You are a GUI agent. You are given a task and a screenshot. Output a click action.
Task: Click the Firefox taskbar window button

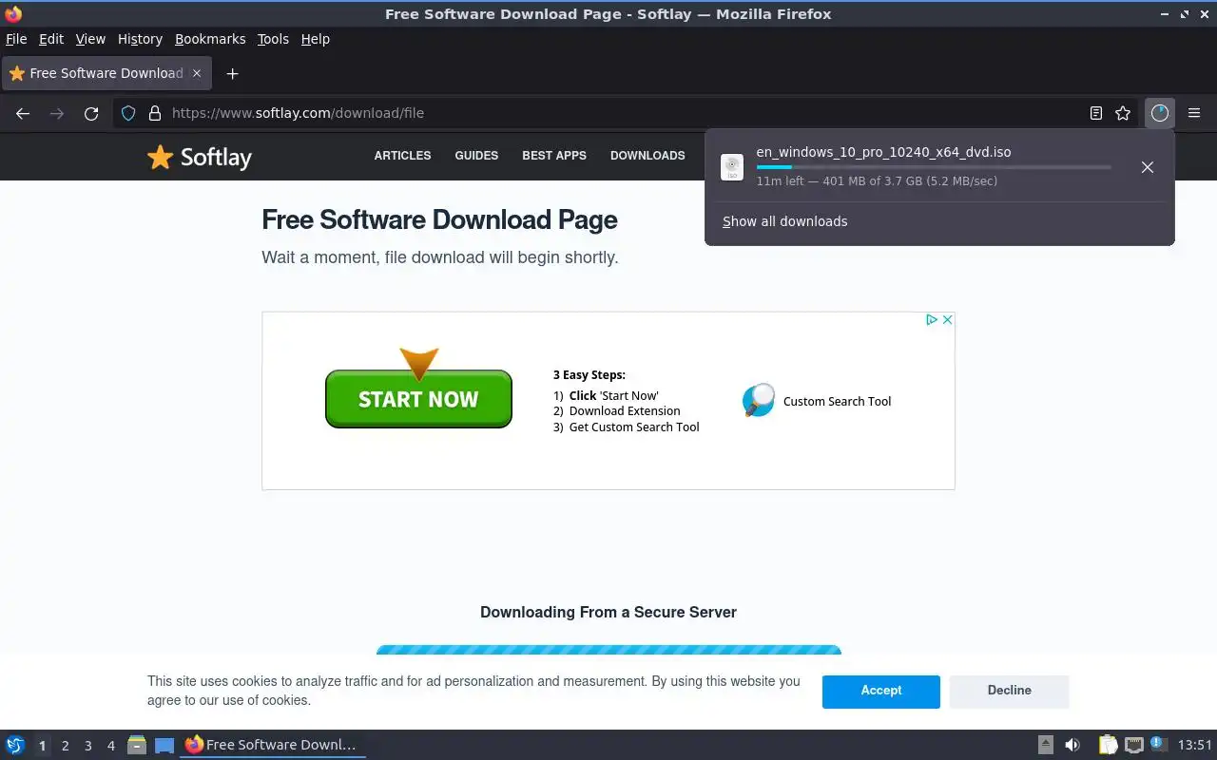click(272, 745)
